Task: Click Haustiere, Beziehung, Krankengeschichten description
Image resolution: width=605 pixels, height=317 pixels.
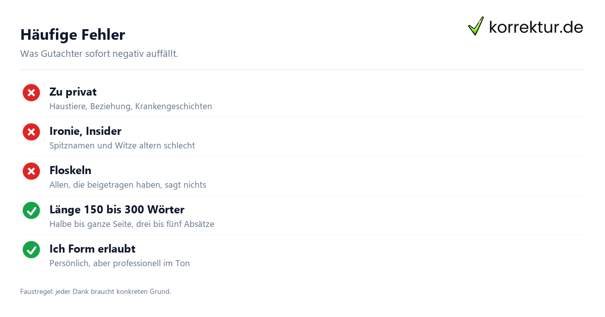Action: click(x=131, y=107)
